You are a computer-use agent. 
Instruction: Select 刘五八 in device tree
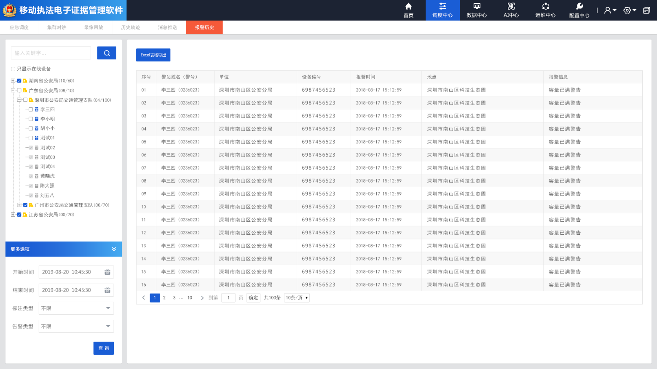(47, 196)
